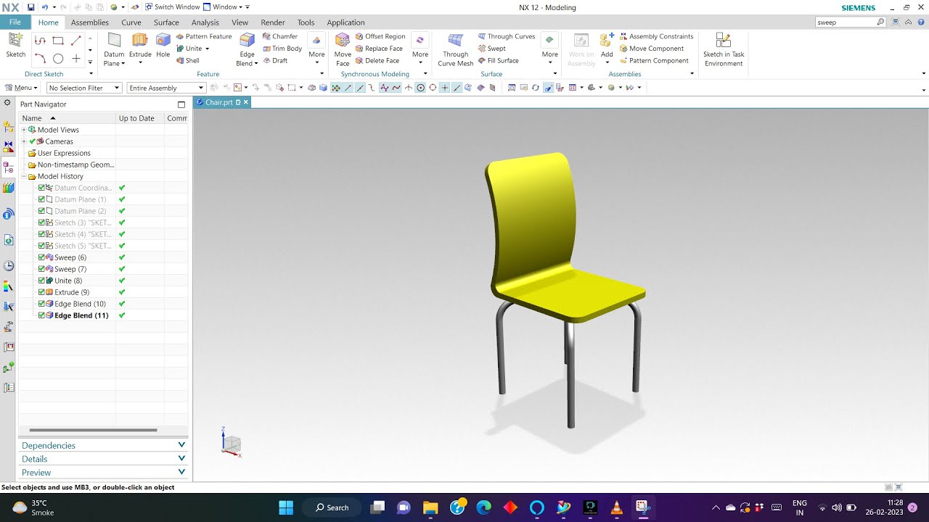Click Switch Window in the title bar
Screen dimensions: 929x522
(172, 7)
